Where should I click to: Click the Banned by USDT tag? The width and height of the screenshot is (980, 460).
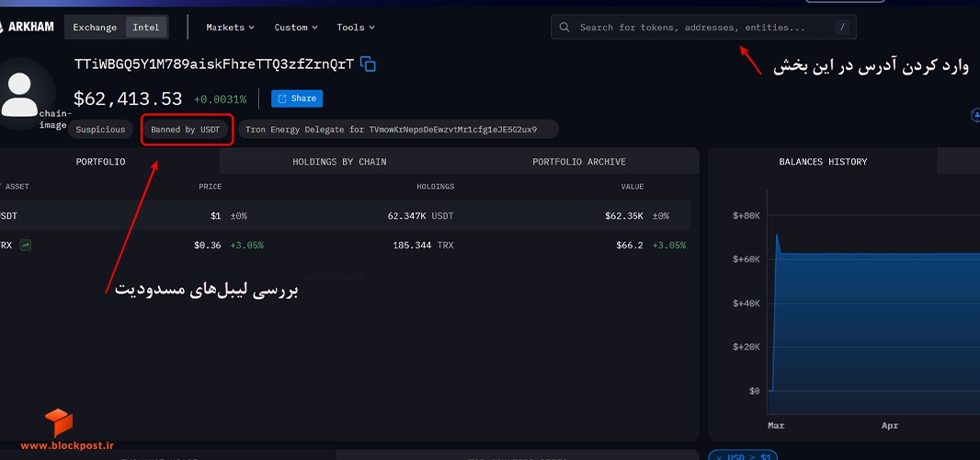(x=186, y=130)
